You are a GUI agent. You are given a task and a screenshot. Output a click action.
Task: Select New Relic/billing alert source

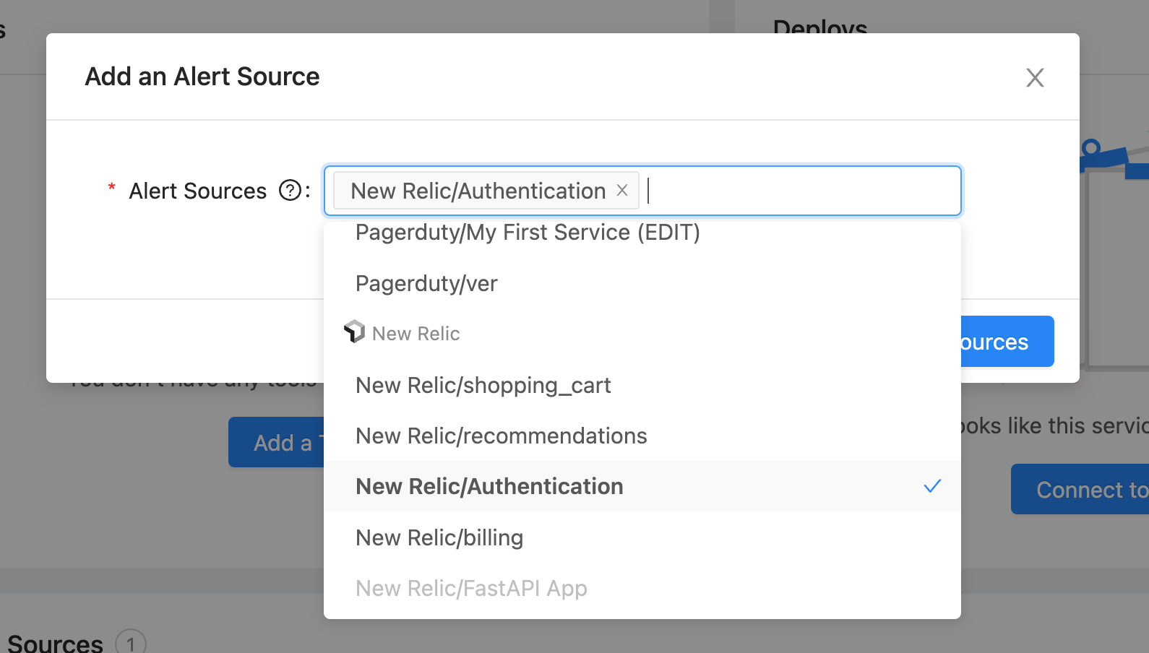tap(439, 538)
